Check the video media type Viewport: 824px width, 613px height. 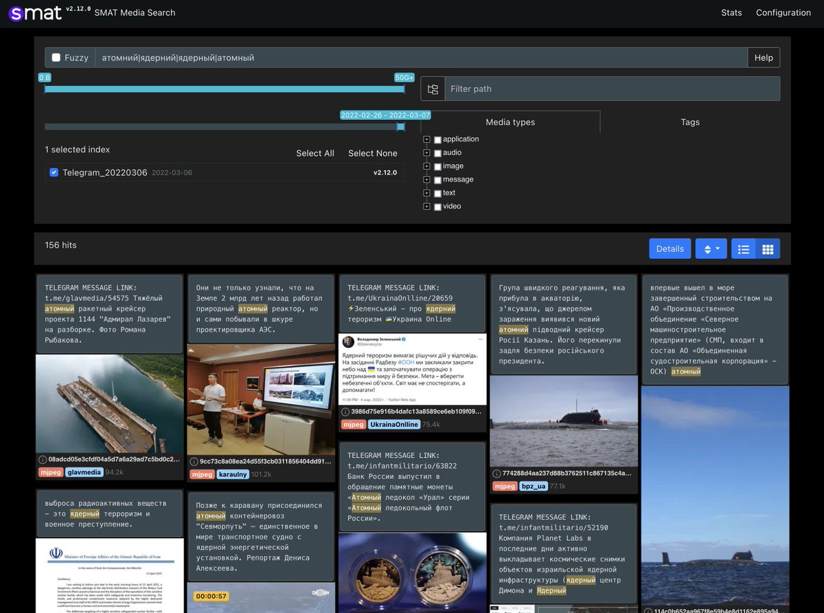point(437,206)
